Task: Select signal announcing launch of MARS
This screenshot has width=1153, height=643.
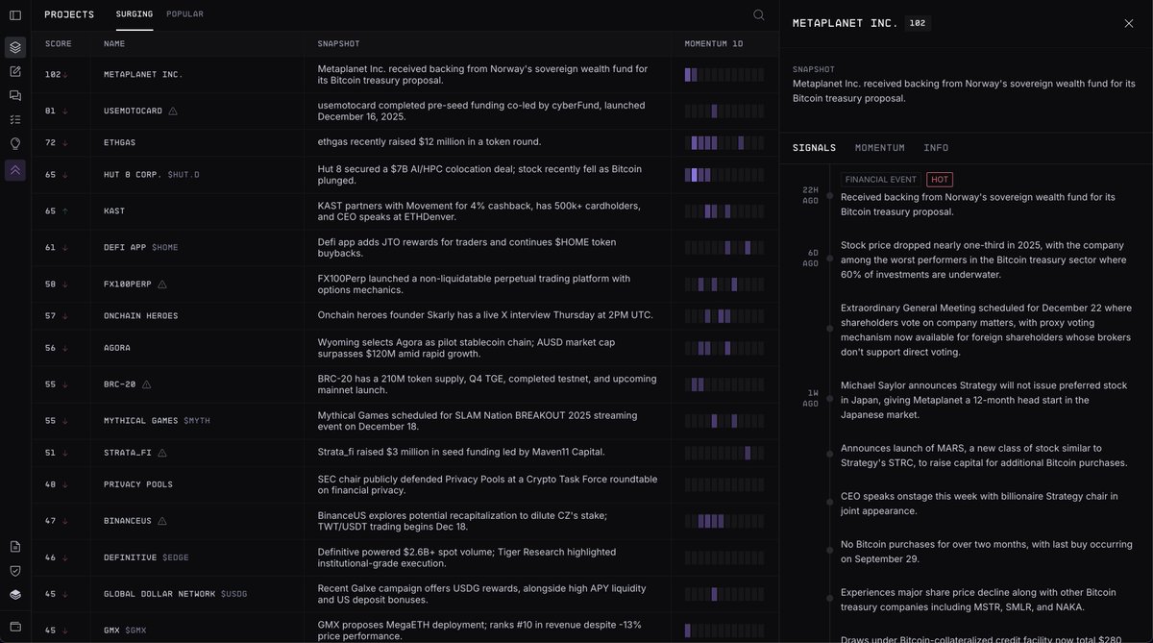Action: coord(985,456)
